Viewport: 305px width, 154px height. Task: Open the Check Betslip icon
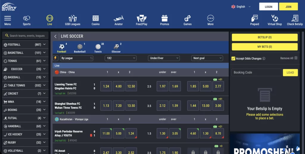point(295,18)
